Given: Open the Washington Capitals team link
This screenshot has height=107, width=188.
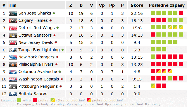Looking at the screenshot, I should pos(39,79).
